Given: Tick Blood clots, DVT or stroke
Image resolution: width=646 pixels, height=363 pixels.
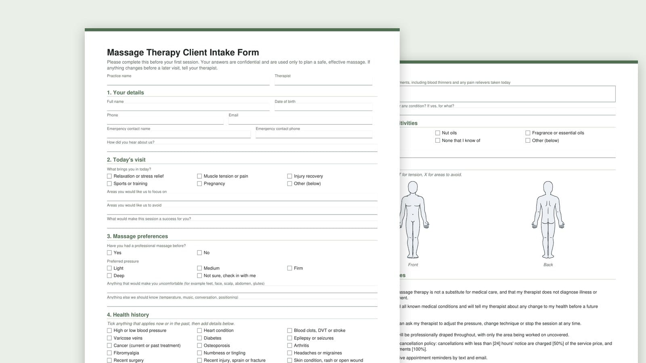Looking at the screenshot, I should pos(289,330).
